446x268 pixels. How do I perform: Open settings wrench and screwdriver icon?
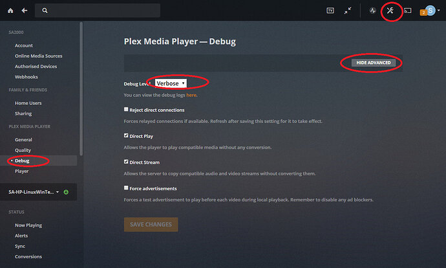click(390, 11)
